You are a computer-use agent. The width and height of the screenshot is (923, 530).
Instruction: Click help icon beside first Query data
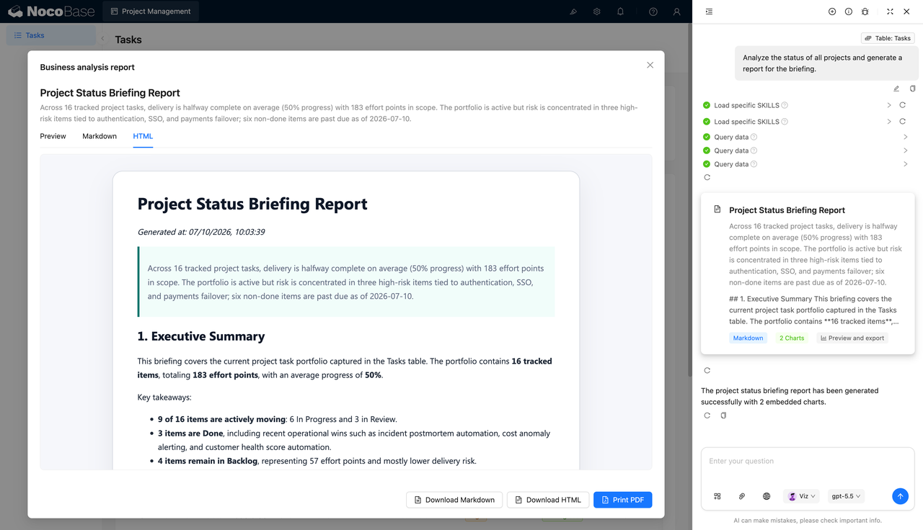[754, 137]
